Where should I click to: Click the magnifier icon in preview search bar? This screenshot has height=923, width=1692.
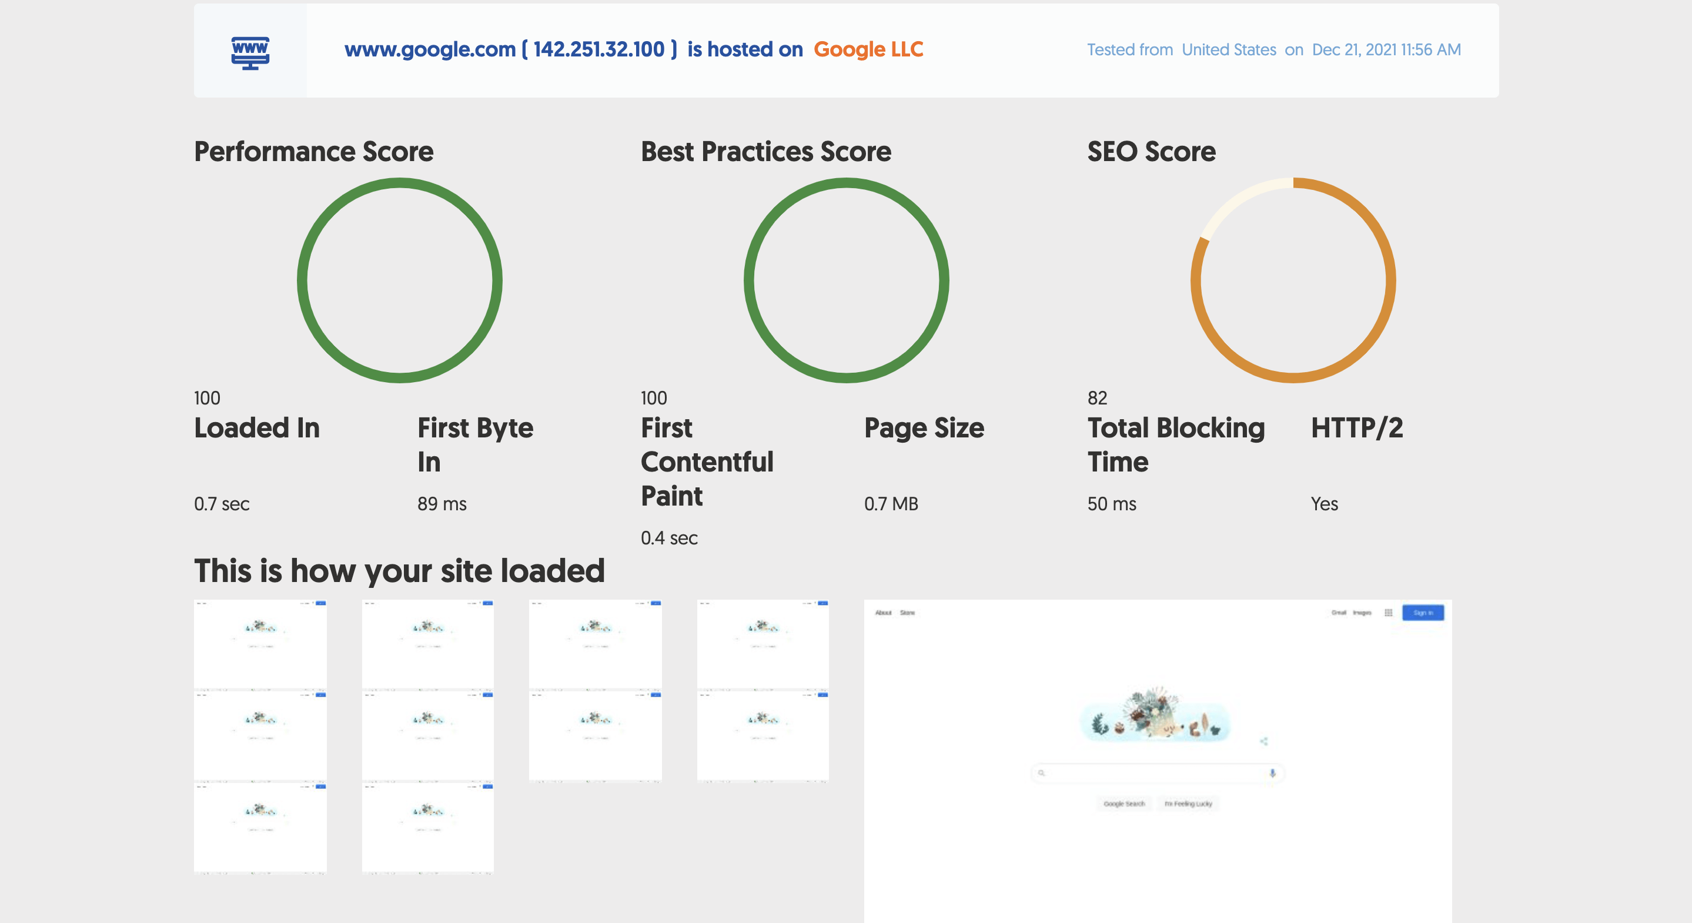click(x=1041, y=773)
